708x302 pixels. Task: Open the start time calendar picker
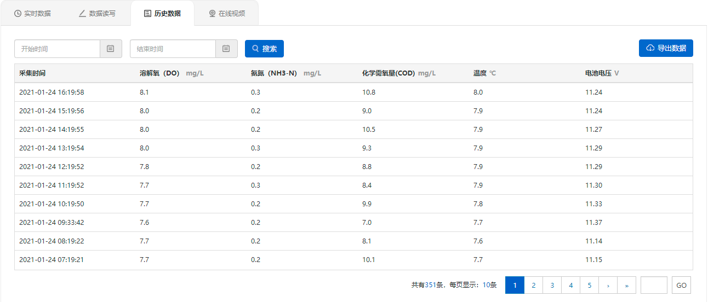coord(110,49)
